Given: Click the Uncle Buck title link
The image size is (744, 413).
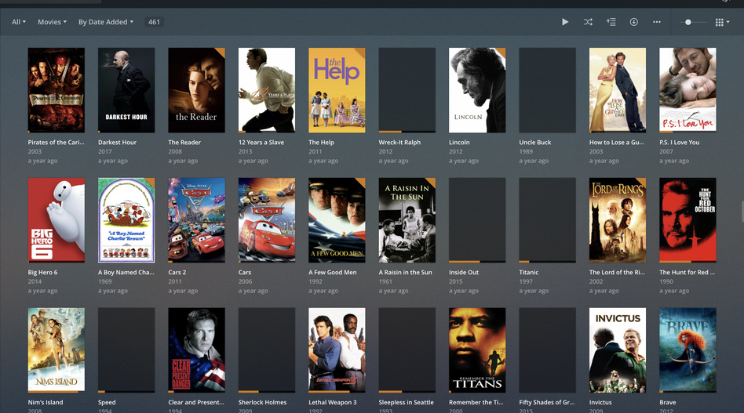Looking at the screenshot, I should pos(535,142).
